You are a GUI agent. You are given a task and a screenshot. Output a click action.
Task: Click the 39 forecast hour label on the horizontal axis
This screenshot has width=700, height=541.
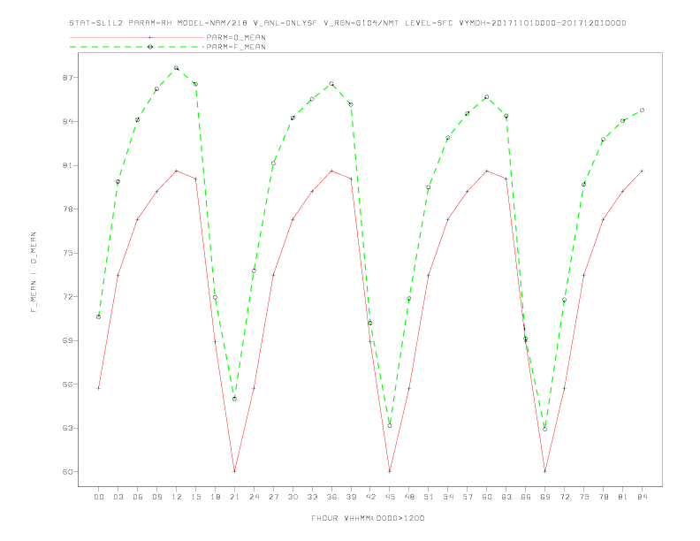pyautogui.click(x=351, y=497)
